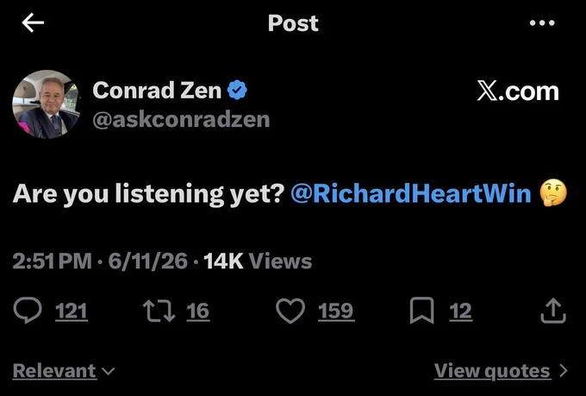Click the chevron beside Relevant
This screenshot has width=586, height=396.
[108, 371]
